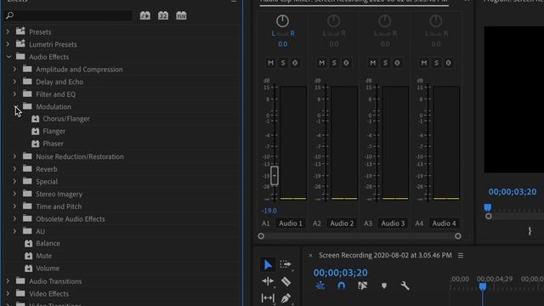The width and height of the screenshot is (544, 306).
Task: Expand Amplitude and Compression folder
Action: (14, 70)
